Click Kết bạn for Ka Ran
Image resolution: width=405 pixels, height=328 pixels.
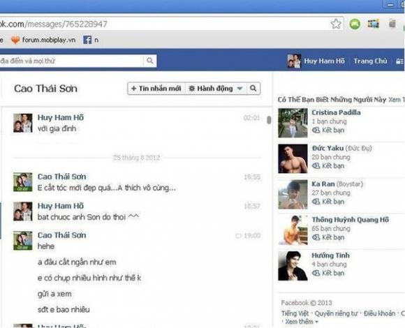click(328, 202)
